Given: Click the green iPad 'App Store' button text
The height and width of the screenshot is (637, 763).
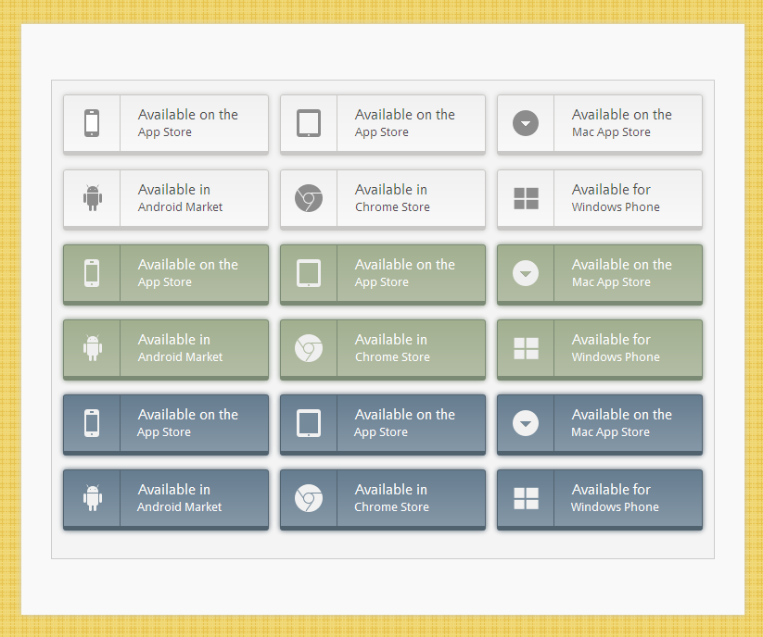Looking at the screenshot, I should (382, 282).
